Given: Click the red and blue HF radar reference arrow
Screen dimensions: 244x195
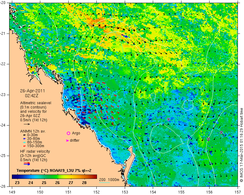Looking at the screenshot, I should (x=27, y=164).
